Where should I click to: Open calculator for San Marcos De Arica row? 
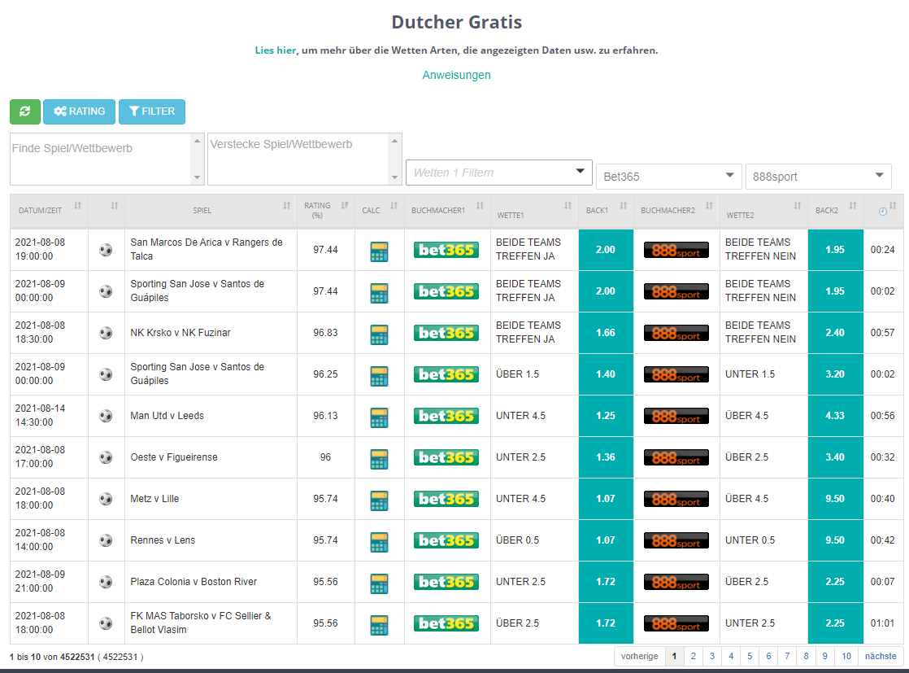[x=379, y=251]
